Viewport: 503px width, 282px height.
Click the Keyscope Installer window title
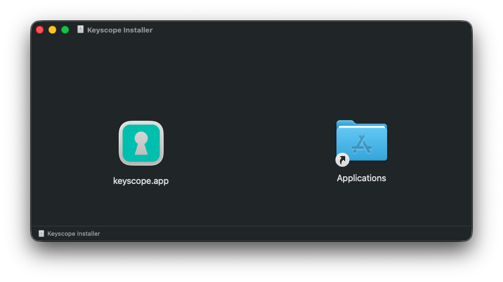click(x=120, y=30)
